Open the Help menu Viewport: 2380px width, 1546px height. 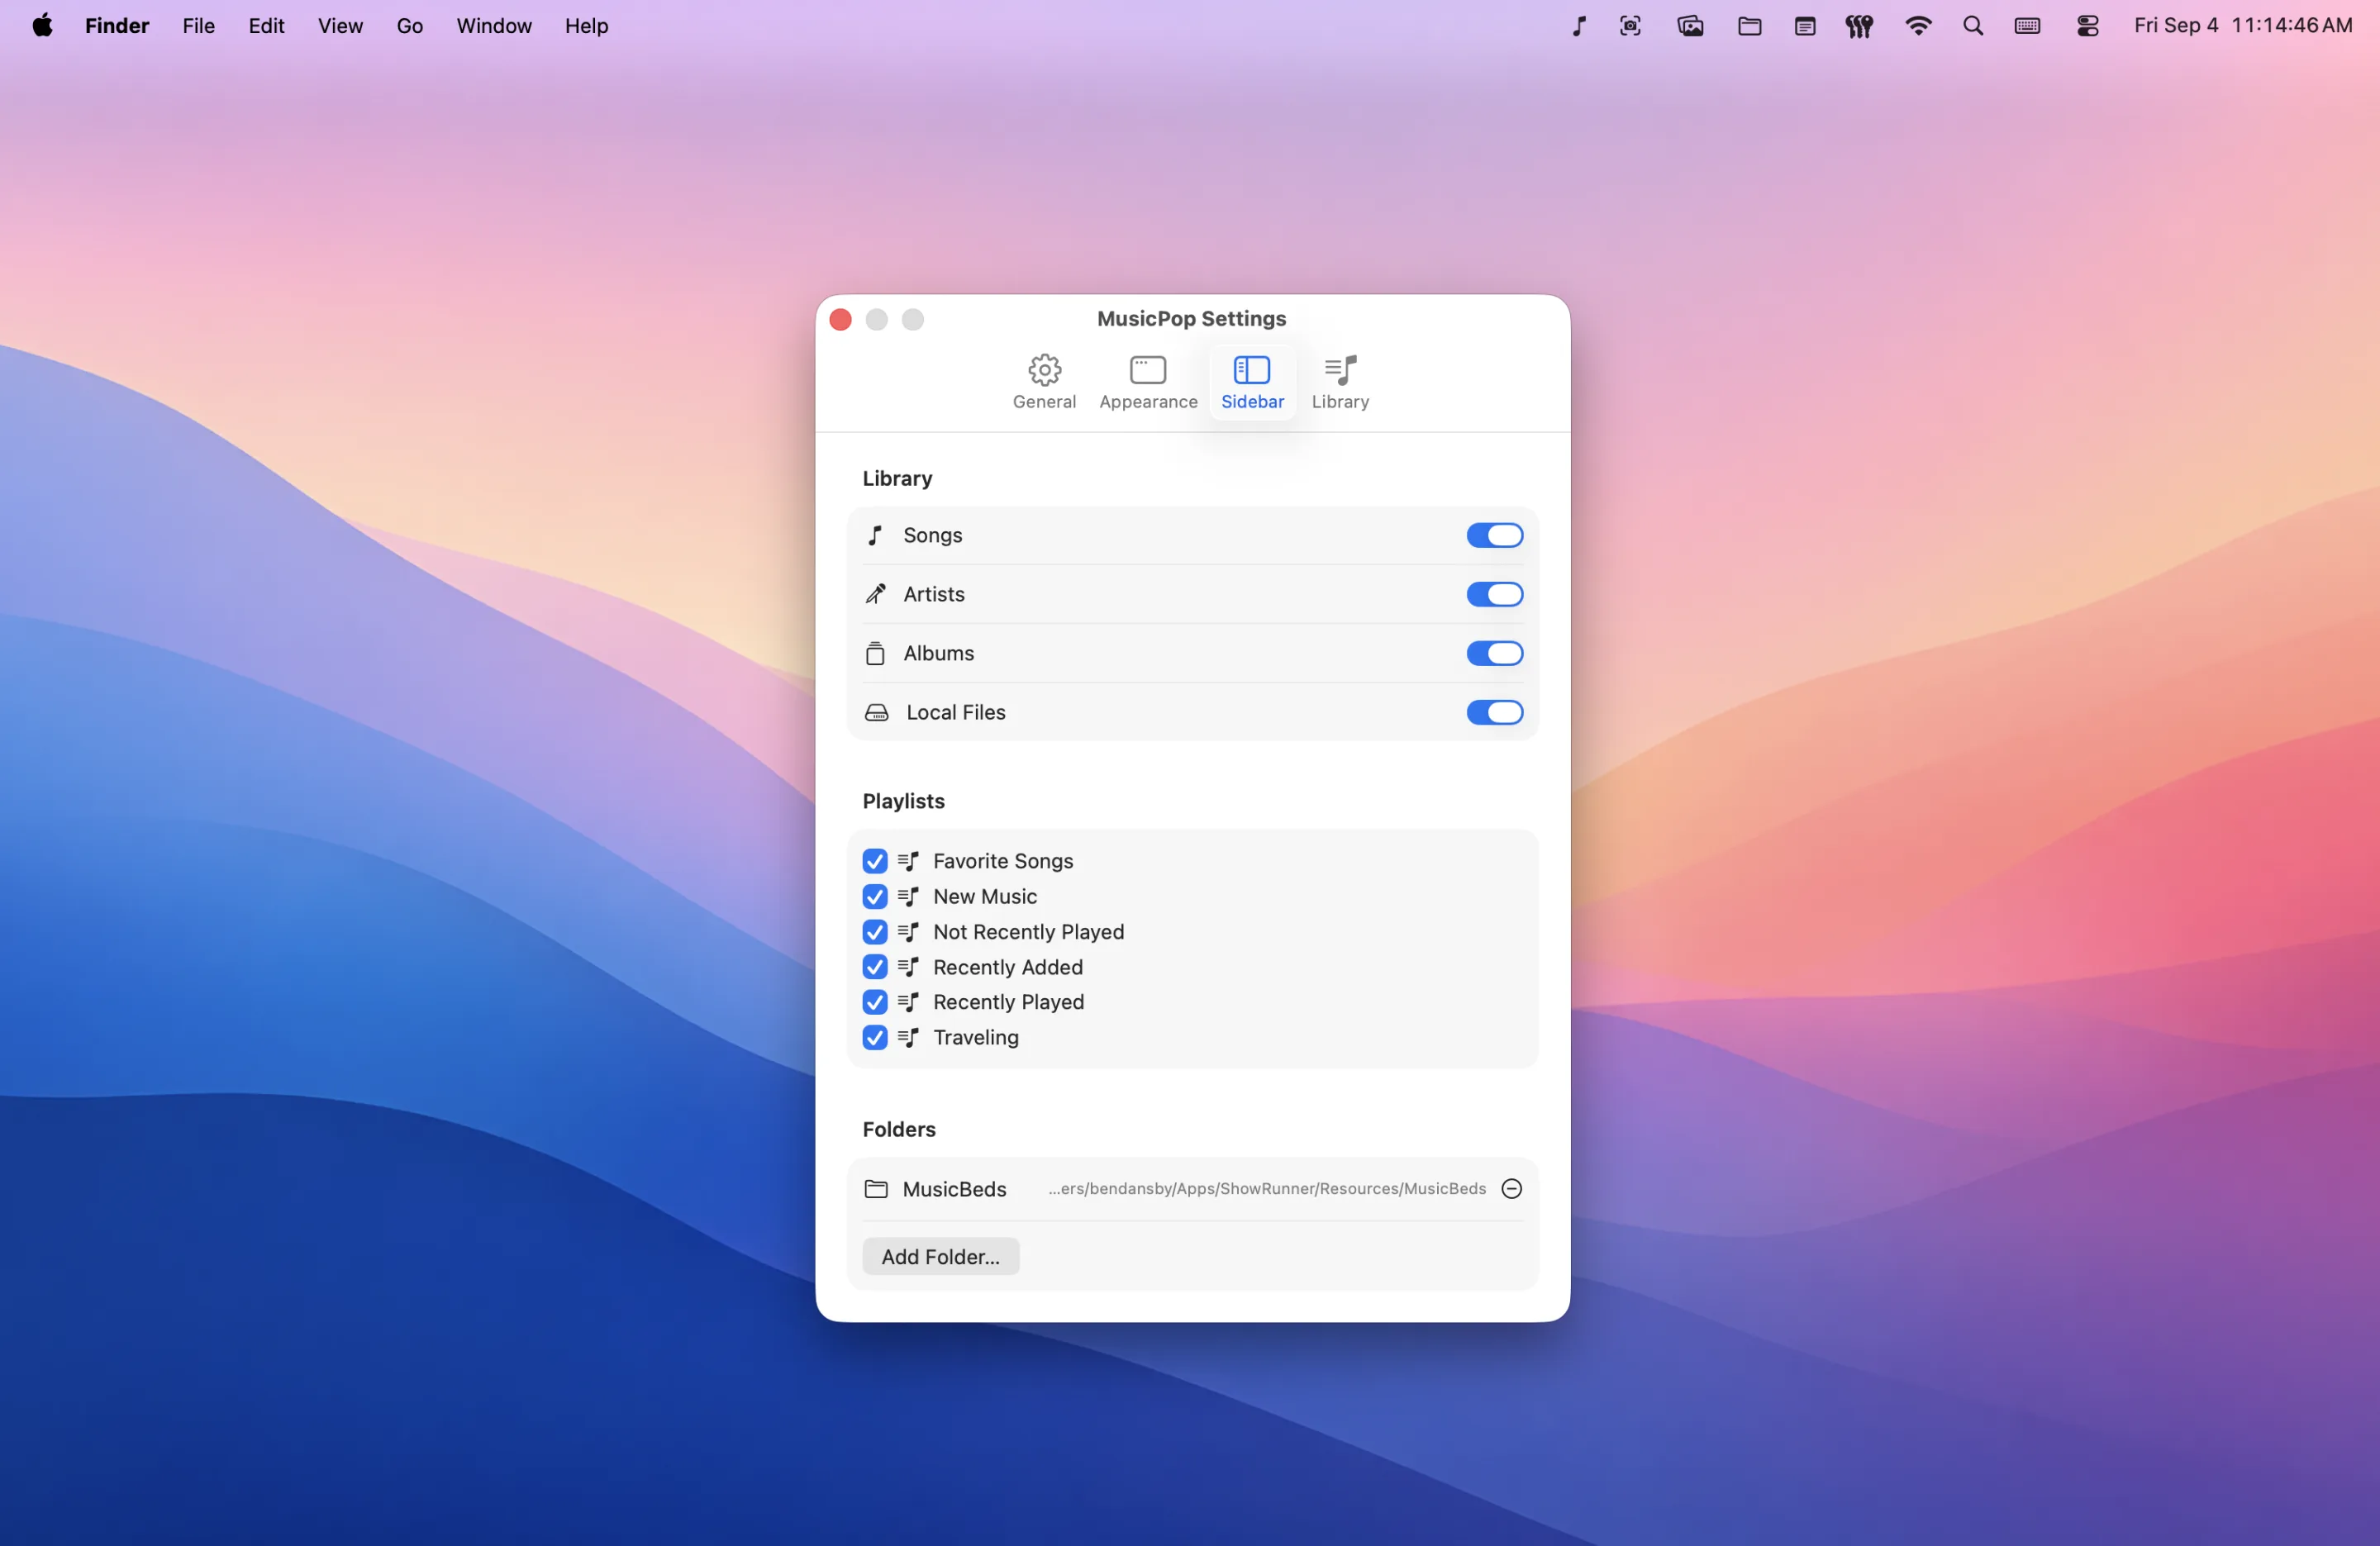point(586,26)
